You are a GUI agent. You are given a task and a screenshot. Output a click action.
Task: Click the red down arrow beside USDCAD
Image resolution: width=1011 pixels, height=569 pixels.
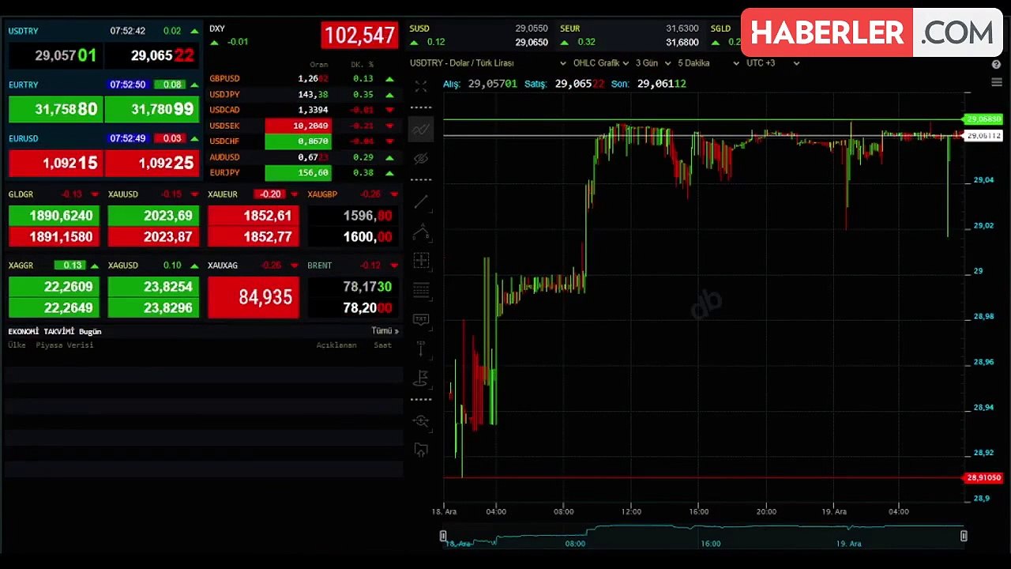point(389,111)
